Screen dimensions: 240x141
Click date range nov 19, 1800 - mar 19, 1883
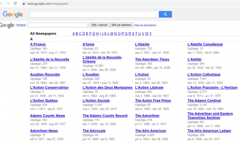coord(205,109)
